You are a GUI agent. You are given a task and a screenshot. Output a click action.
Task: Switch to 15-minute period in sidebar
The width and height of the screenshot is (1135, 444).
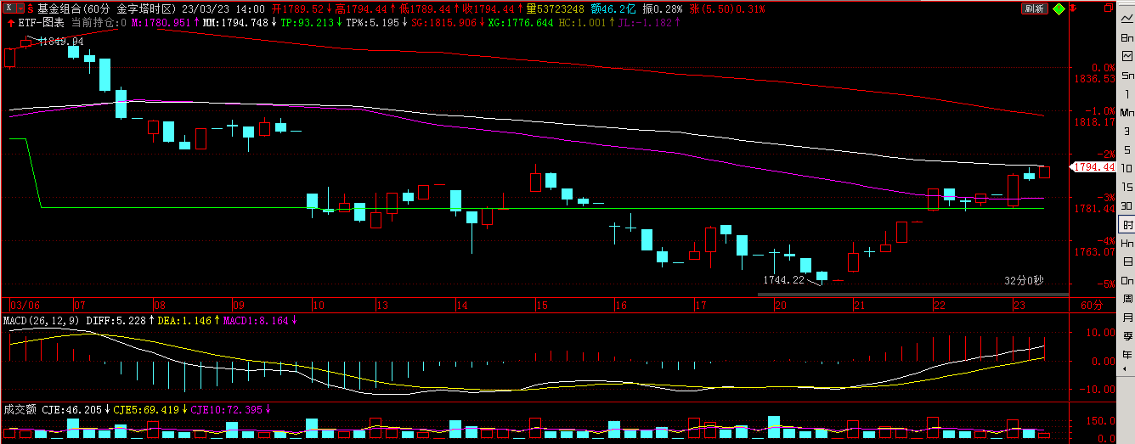click(1127, 187)
